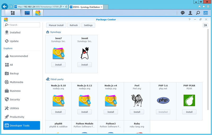Open the widgets panel icon
Viewport: 212px width, 135px height.
[x=206, y=13]
